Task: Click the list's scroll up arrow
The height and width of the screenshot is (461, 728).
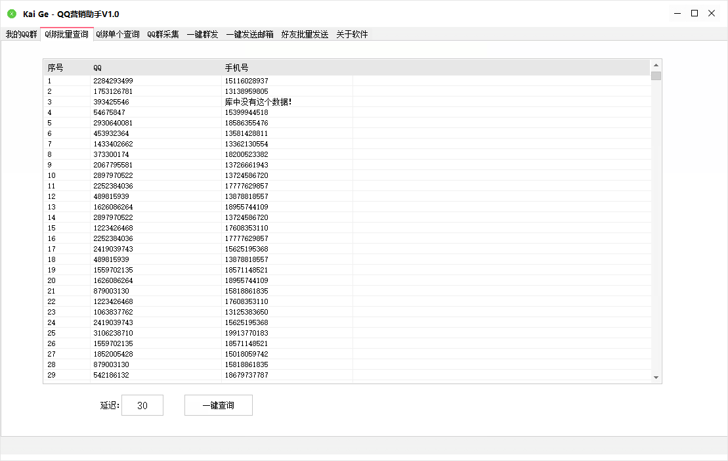Action: [x=656, y=65]
